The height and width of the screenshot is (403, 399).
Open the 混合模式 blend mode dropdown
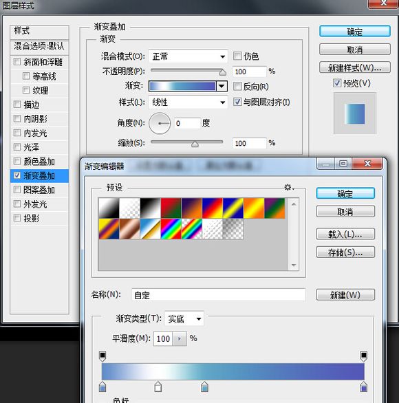(x=188, y=56)
